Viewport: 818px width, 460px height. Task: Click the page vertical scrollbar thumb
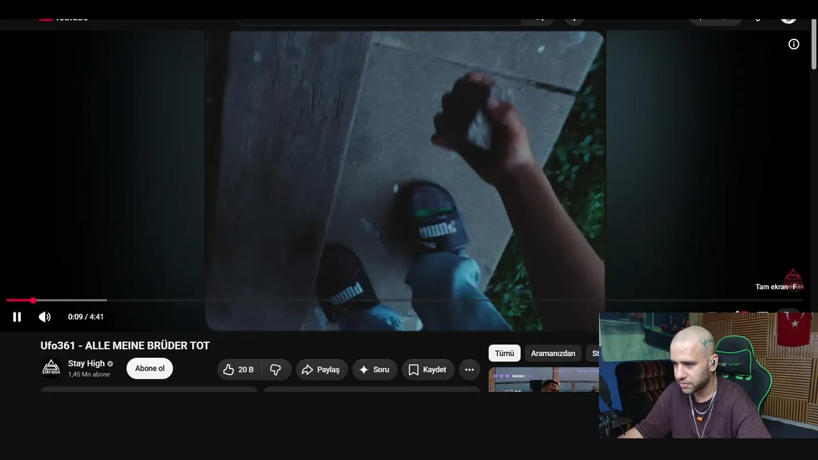pyautogui.click(x=814, y=44)
